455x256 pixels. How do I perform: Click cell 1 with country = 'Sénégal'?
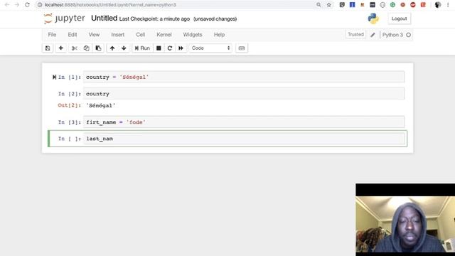pyautogui.click(x=244, y=78)
